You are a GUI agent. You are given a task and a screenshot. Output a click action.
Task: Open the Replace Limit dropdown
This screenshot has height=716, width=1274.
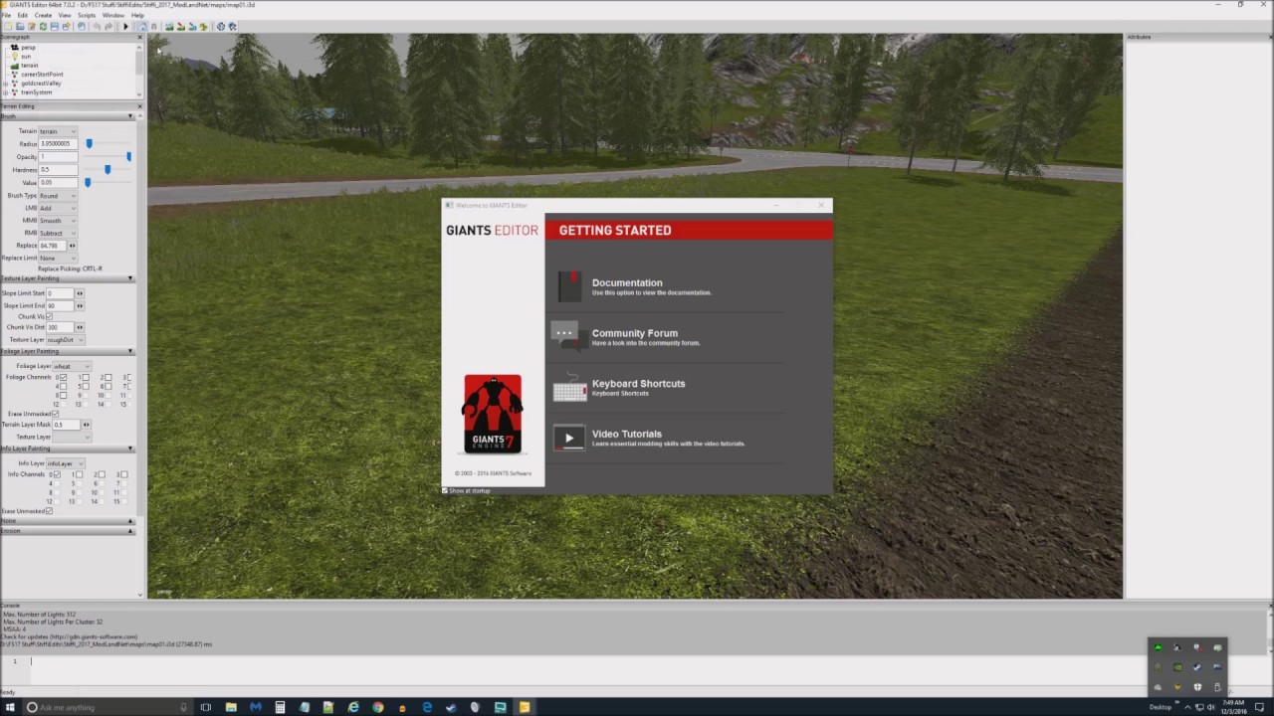[58, 258]
